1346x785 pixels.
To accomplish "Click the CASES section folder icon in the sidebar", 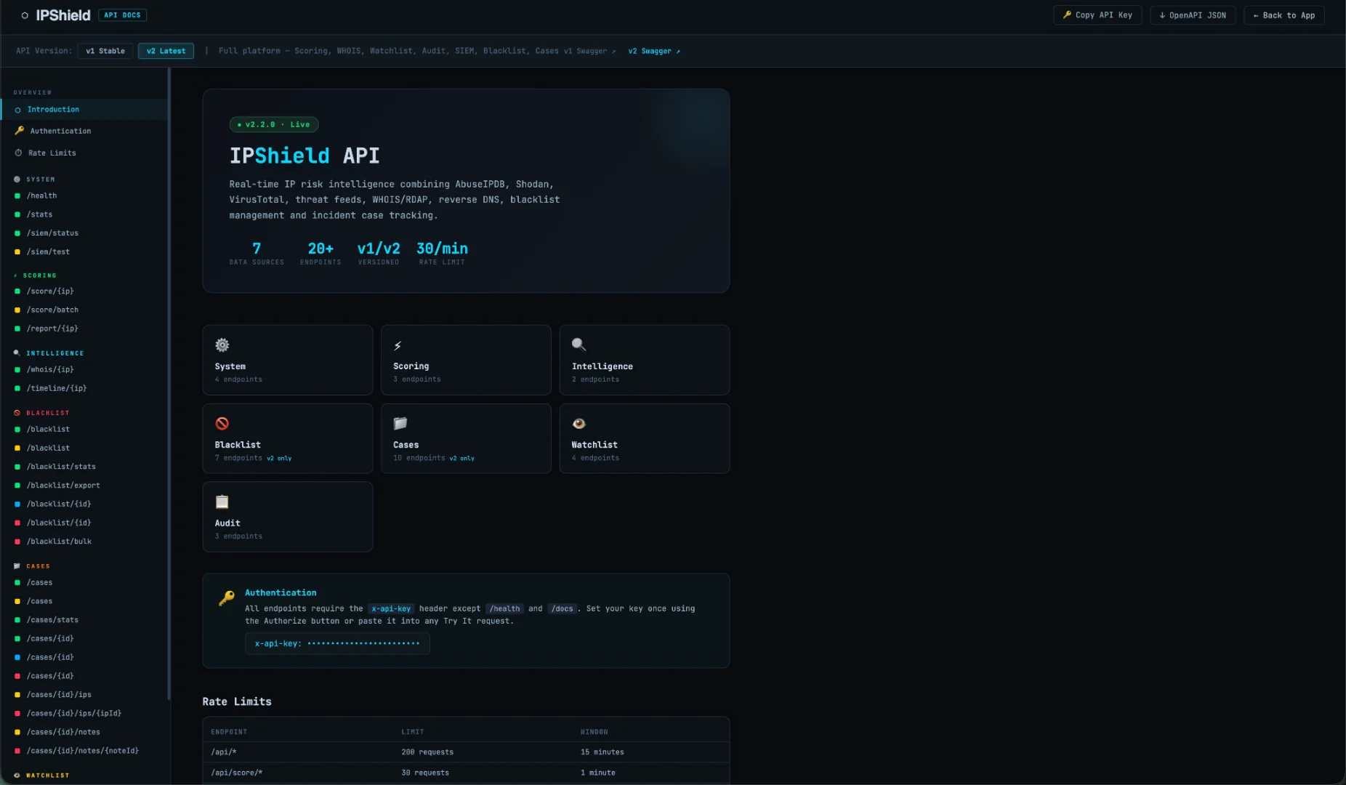I will point(17,565).
